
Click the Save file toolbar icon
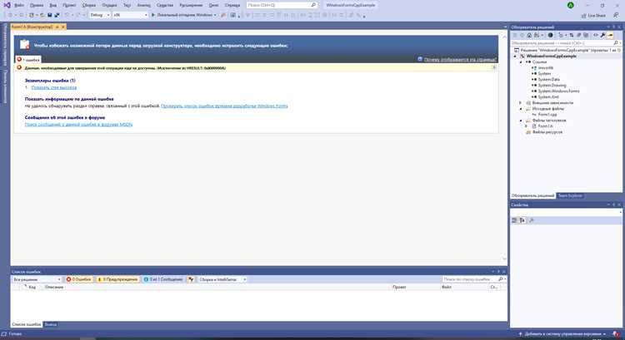pos(50,15)
